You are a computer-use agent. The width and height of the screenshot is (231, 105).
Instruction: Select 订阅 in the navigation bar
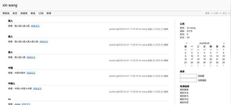tap(41, 13)
